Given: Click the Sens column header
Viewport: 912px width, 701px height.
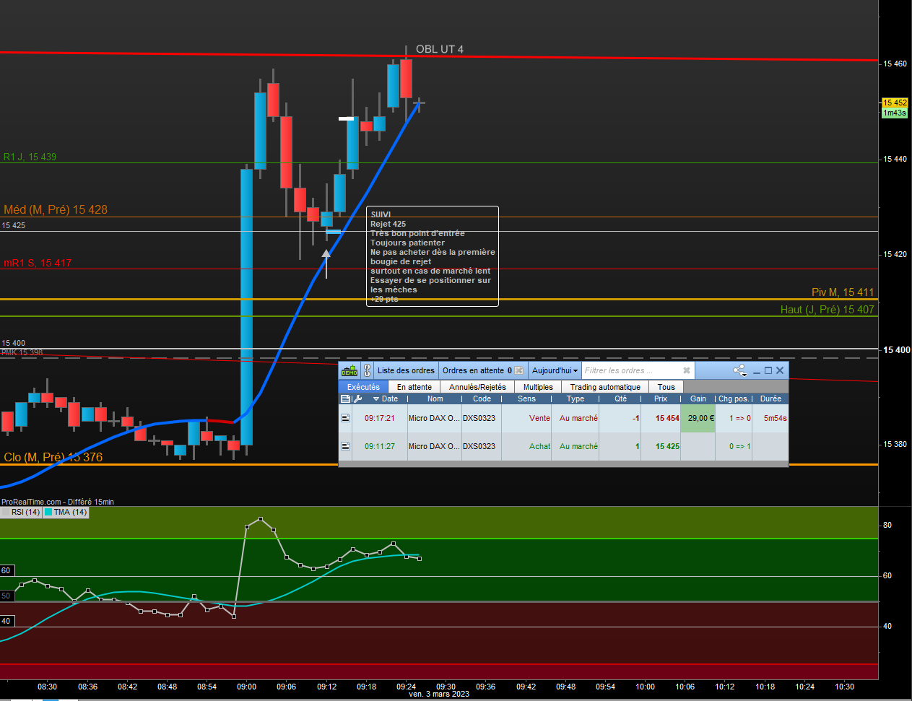Looking at the screenshot, I should [x=527, y=399].
